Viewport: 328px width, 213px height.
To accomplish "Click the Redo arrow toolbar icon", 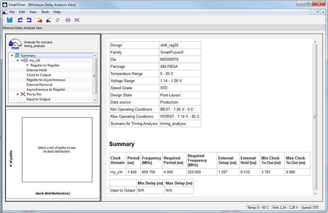I will (29, 20).
